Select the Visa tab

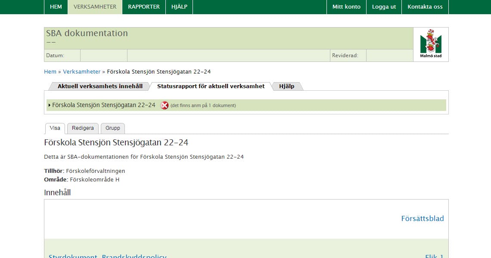[x=55, y=128]
